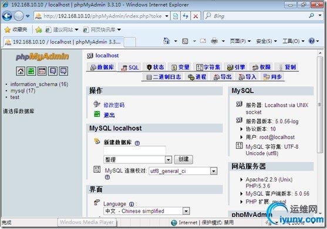
Task: Click the page vertical scrollbar thumb
Action: click(320, 105)
